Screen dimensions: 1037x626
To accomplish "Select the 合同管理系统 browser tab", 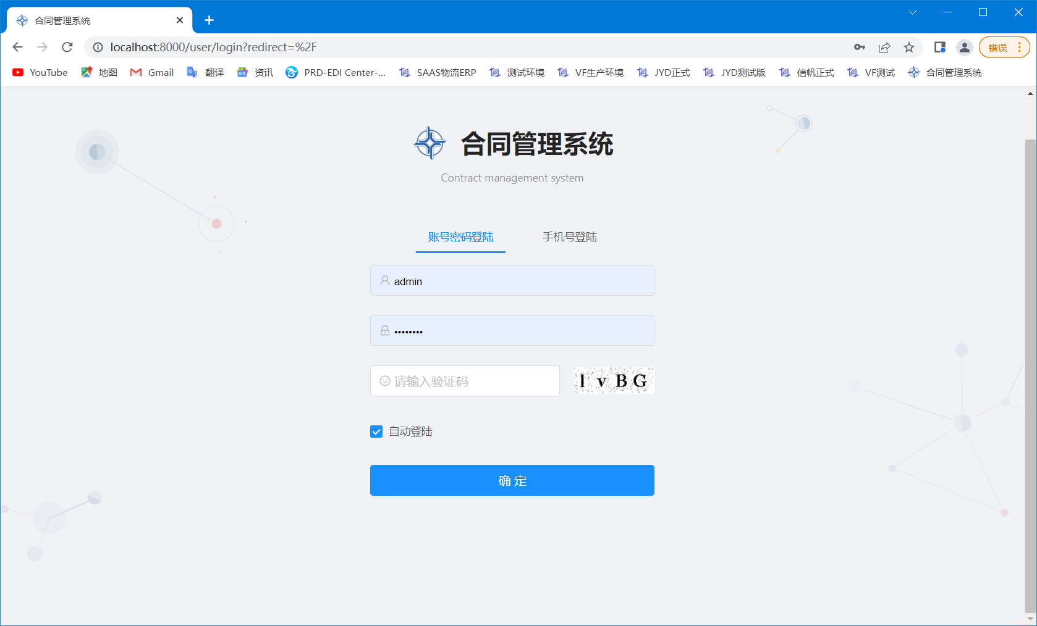I will (x=99, y=20).
